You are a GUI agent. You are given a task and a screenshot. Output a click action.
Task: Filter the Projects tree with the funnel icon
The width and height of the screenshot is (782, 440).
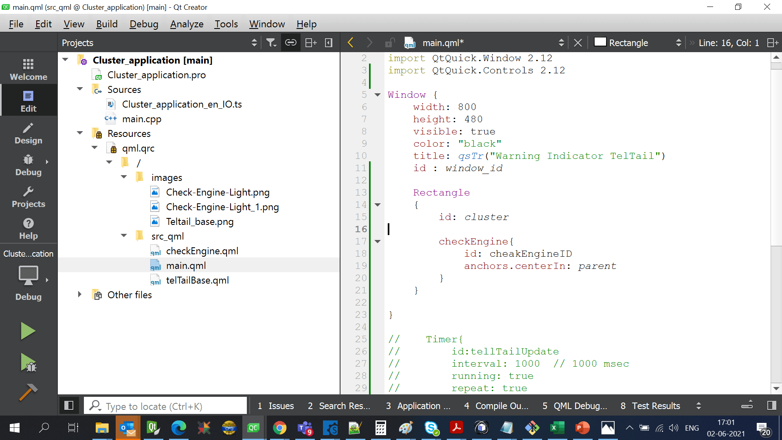(271, 42)
